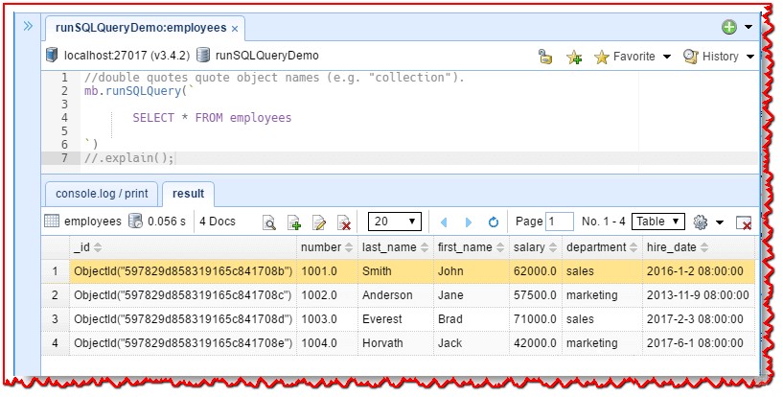This screenshot has width=783, height=397.
Task: Select the result tab
Action: coord(188,193)
